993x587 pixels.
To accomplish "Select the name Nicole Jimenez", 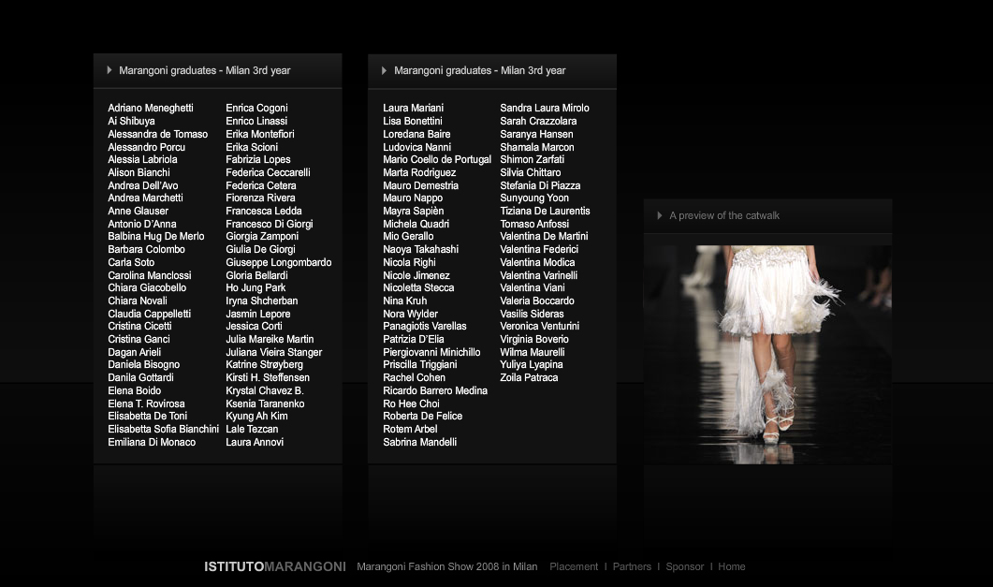I will point(416,275).
